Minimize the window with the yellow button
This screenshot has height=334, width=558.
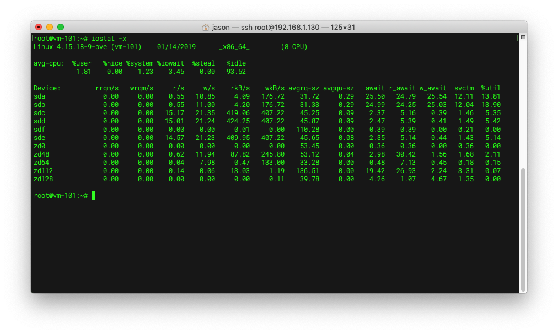[50, 27]
